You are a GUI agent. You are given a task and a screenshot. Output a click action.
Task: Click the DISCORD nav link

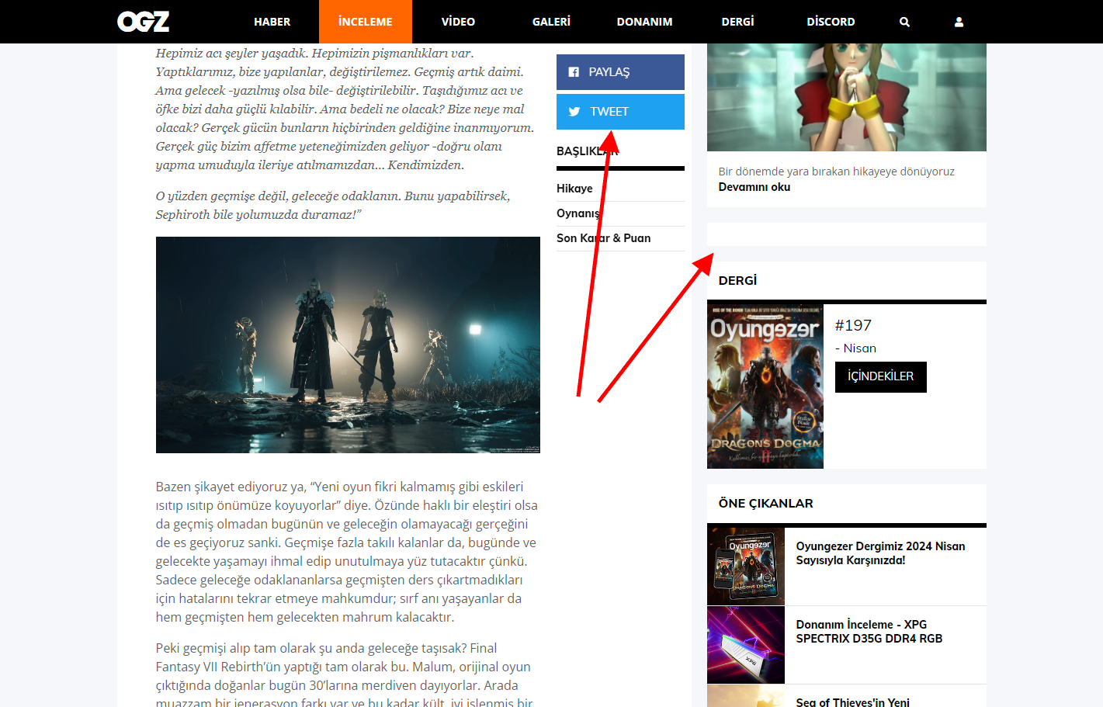coord(831,22)
